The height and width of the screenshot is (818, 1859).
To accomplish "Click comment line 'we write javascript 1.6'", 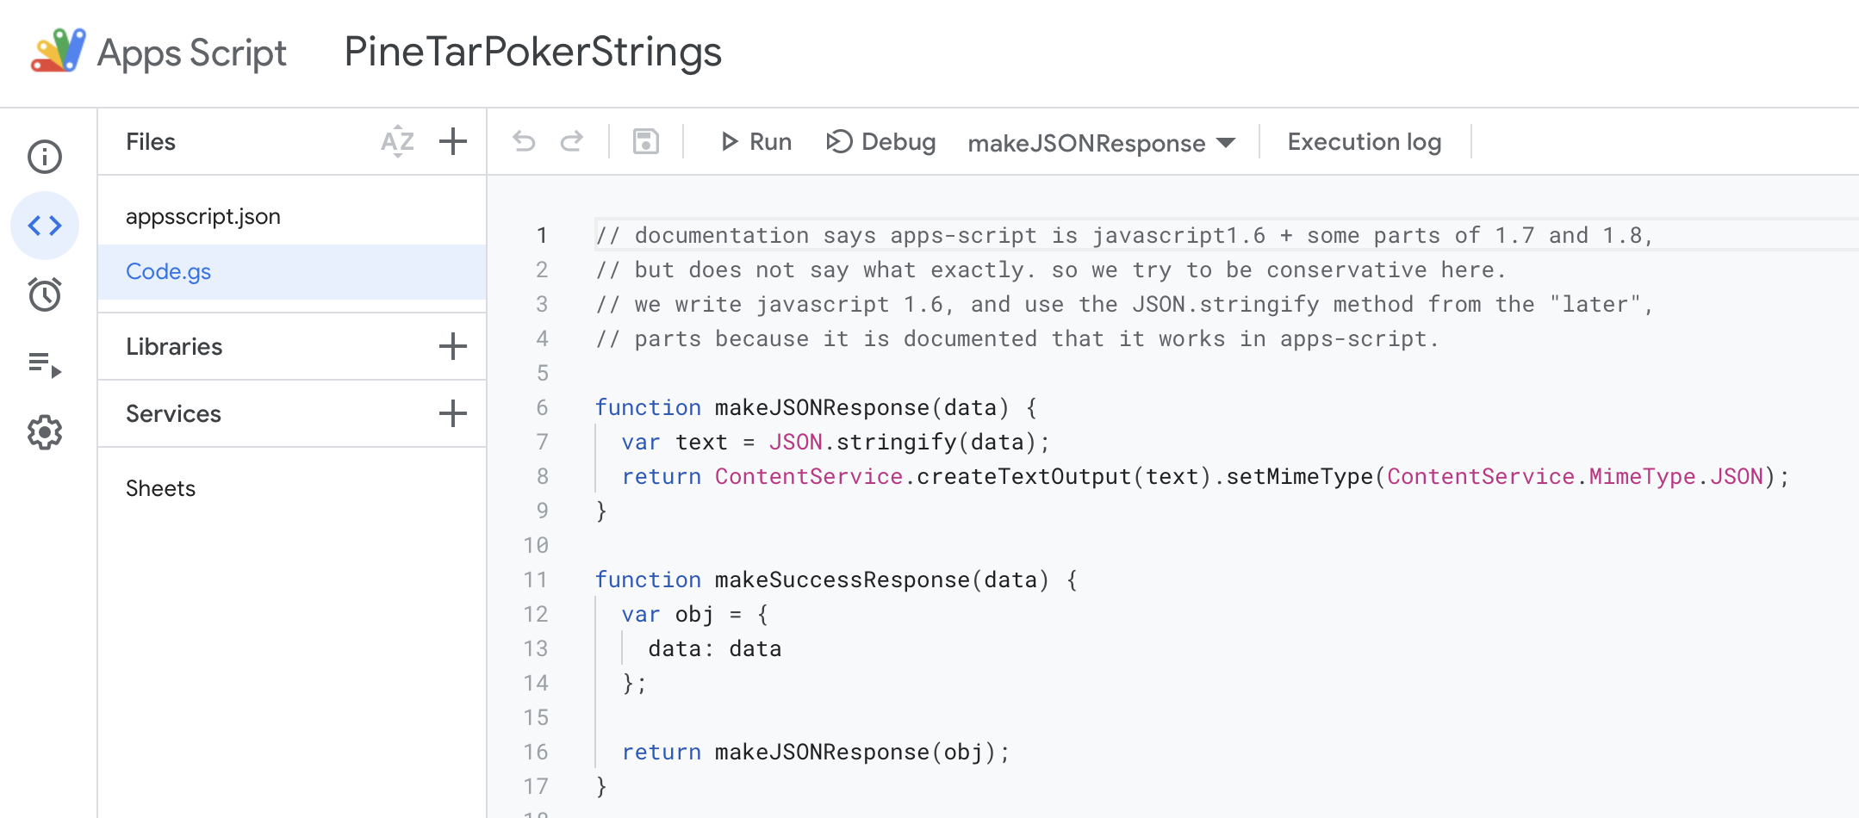I will click(x=1124, y=304).
